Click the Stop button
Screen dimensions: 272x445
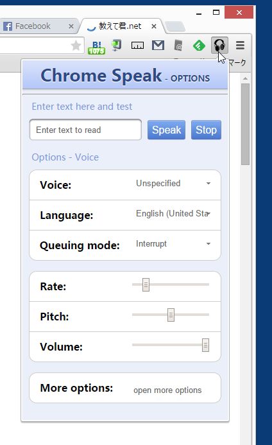pos(206,130)
